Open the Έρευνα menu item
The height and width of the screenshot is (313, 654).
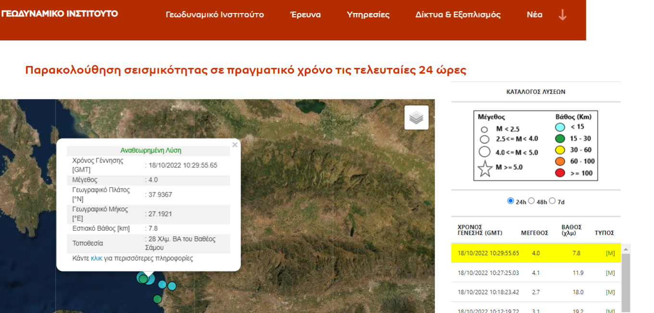(305, 15)
